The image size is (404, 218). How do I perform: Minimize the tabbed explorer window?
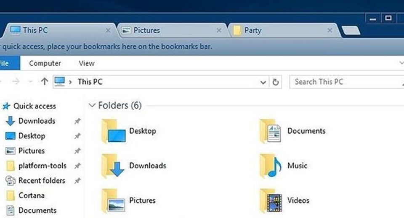click(373, 19)
